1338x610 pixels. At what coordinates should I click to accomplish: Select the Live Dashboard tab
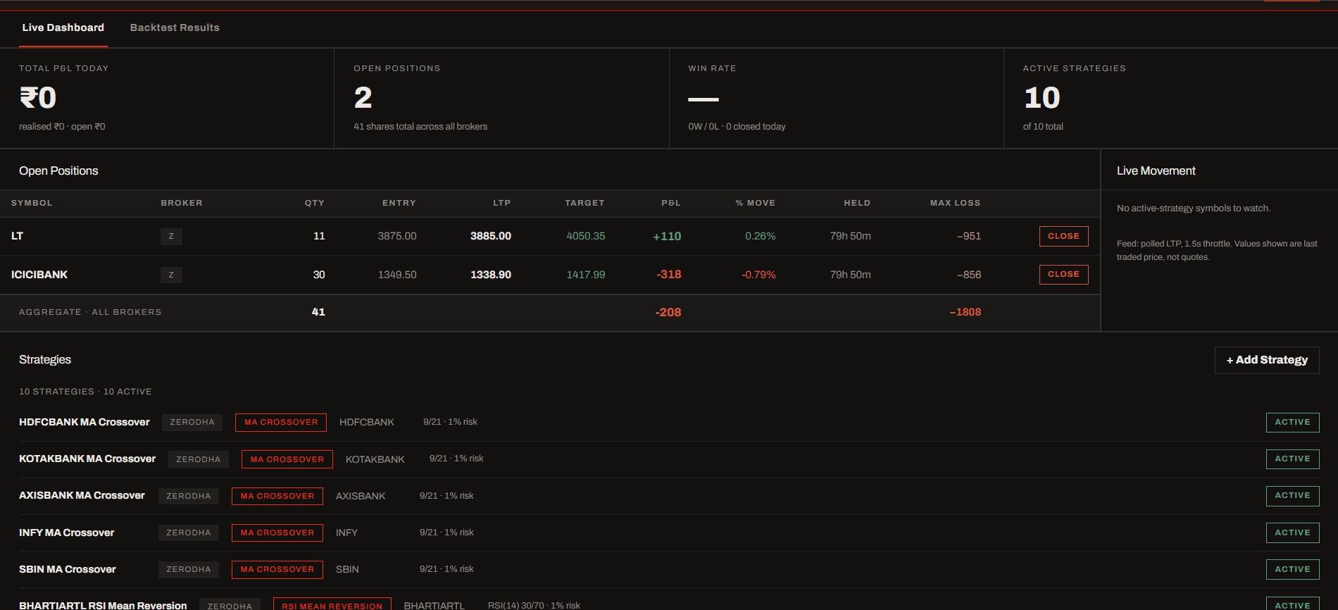[63, 27]
